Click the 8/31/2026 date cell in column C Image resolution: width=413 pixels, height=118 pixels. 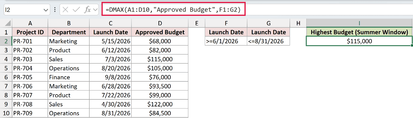pos(111,113)
